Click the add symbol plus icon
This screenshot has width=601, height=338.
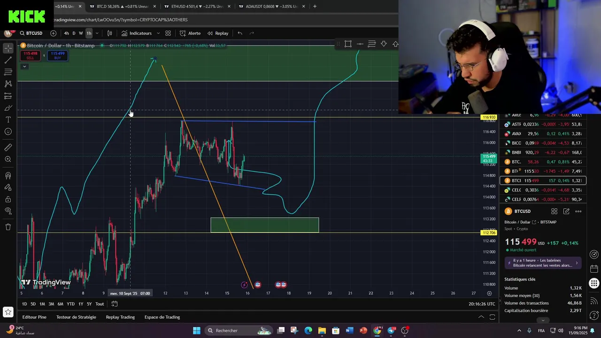pos(53,33)
